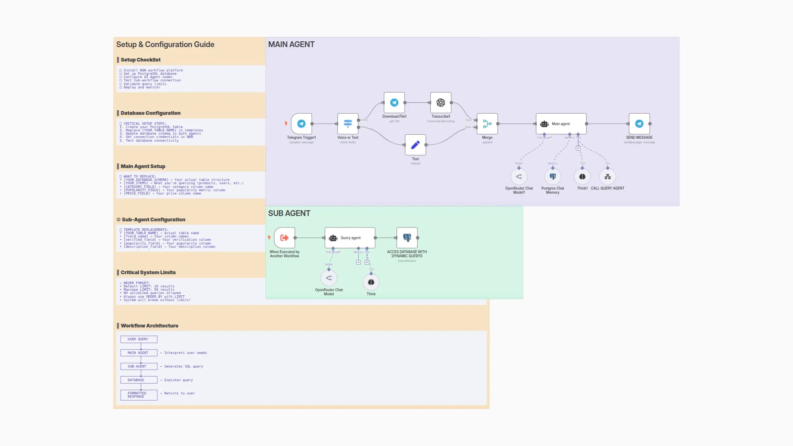Click the MAIN AGENT diagram box
Viewport: 793px width, 446px height.
click(x=139, y=353)
